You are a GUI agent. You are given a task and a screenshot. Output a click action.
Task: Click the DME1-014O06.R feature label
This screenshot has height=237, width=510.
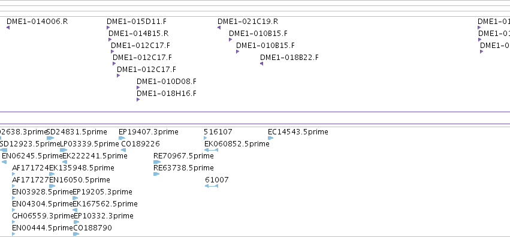(37, 22)
